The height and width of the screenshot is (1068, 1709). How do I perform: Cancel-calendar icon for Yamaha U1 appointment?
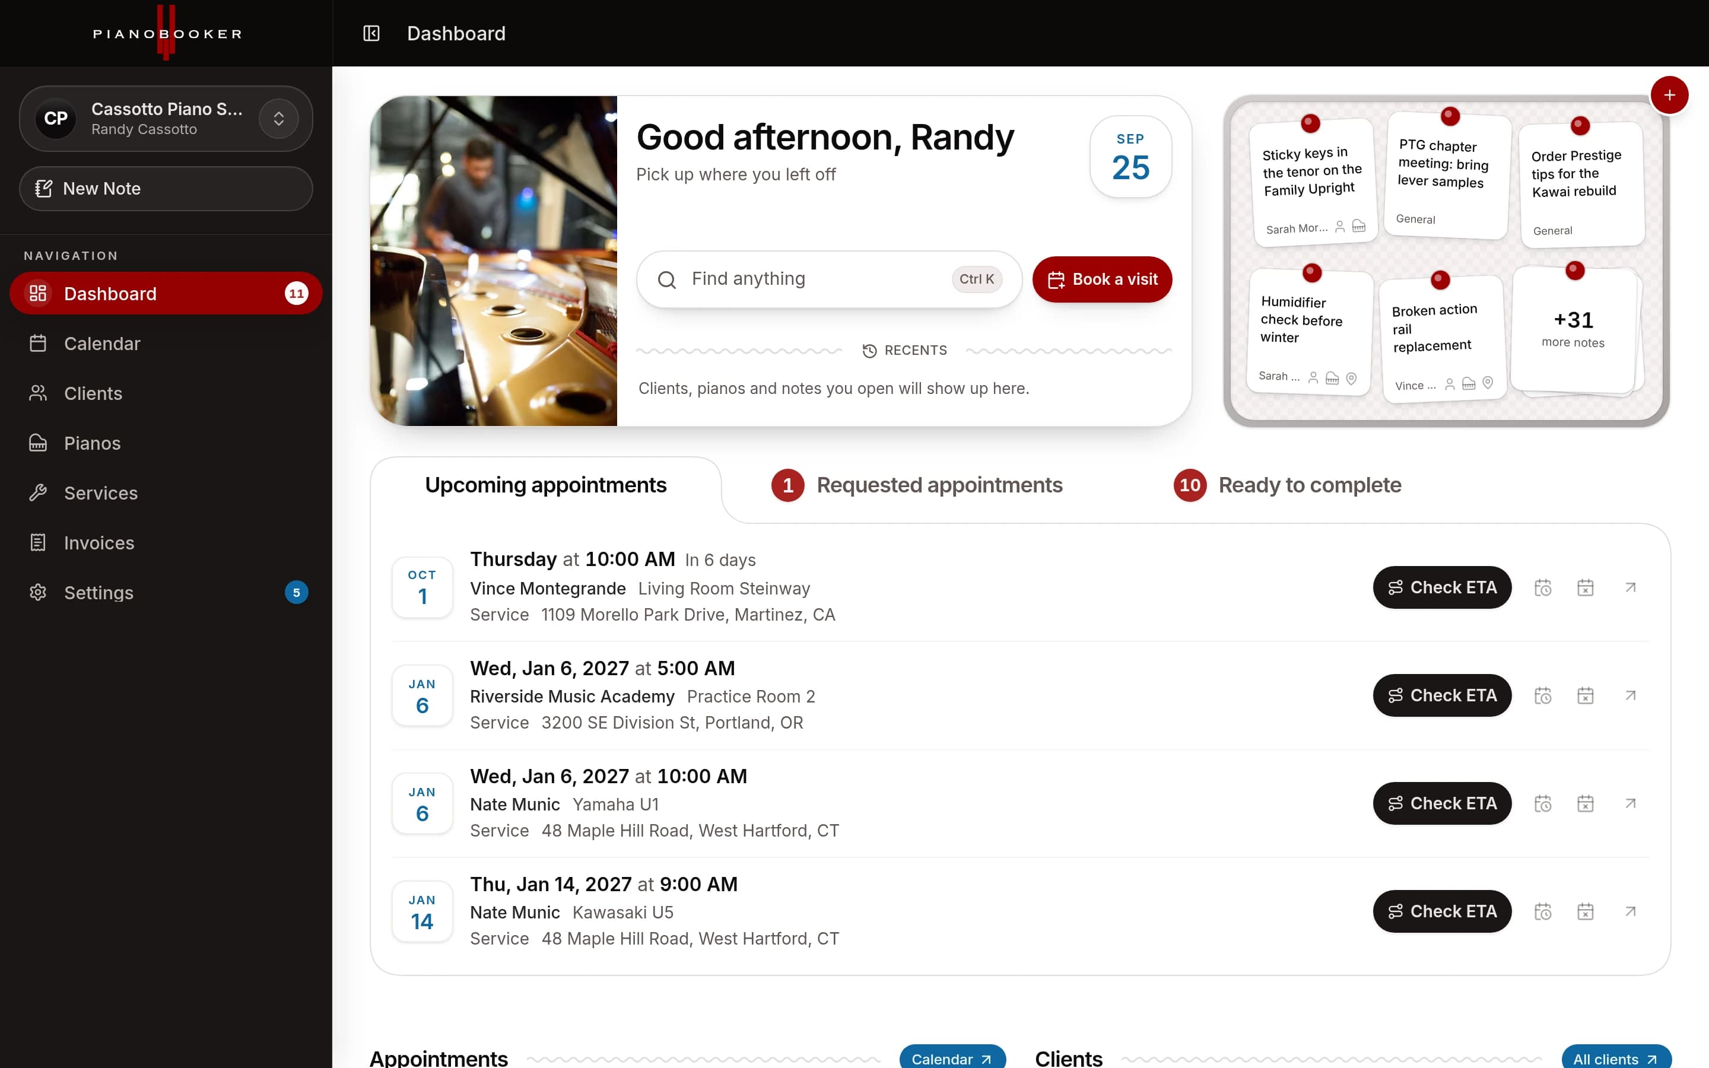(1586, 804)
